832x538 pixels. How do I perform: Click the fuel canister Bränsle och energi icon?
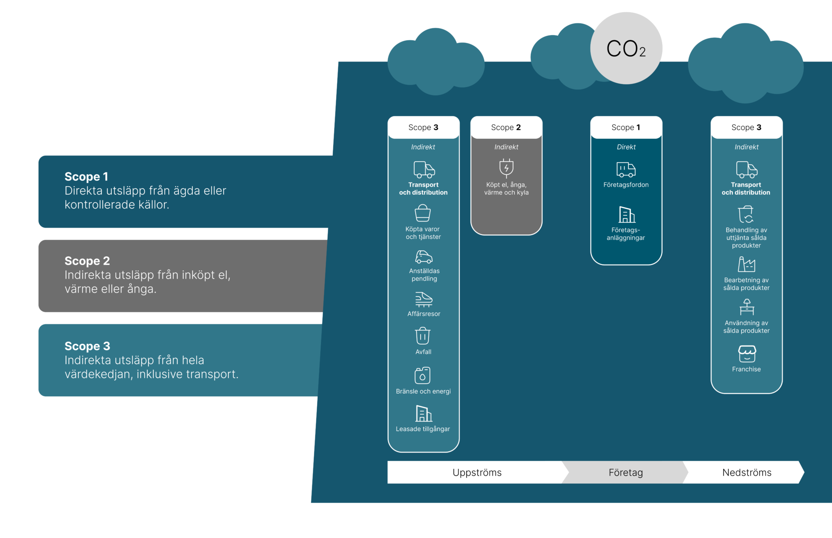[x=422, y=375]
